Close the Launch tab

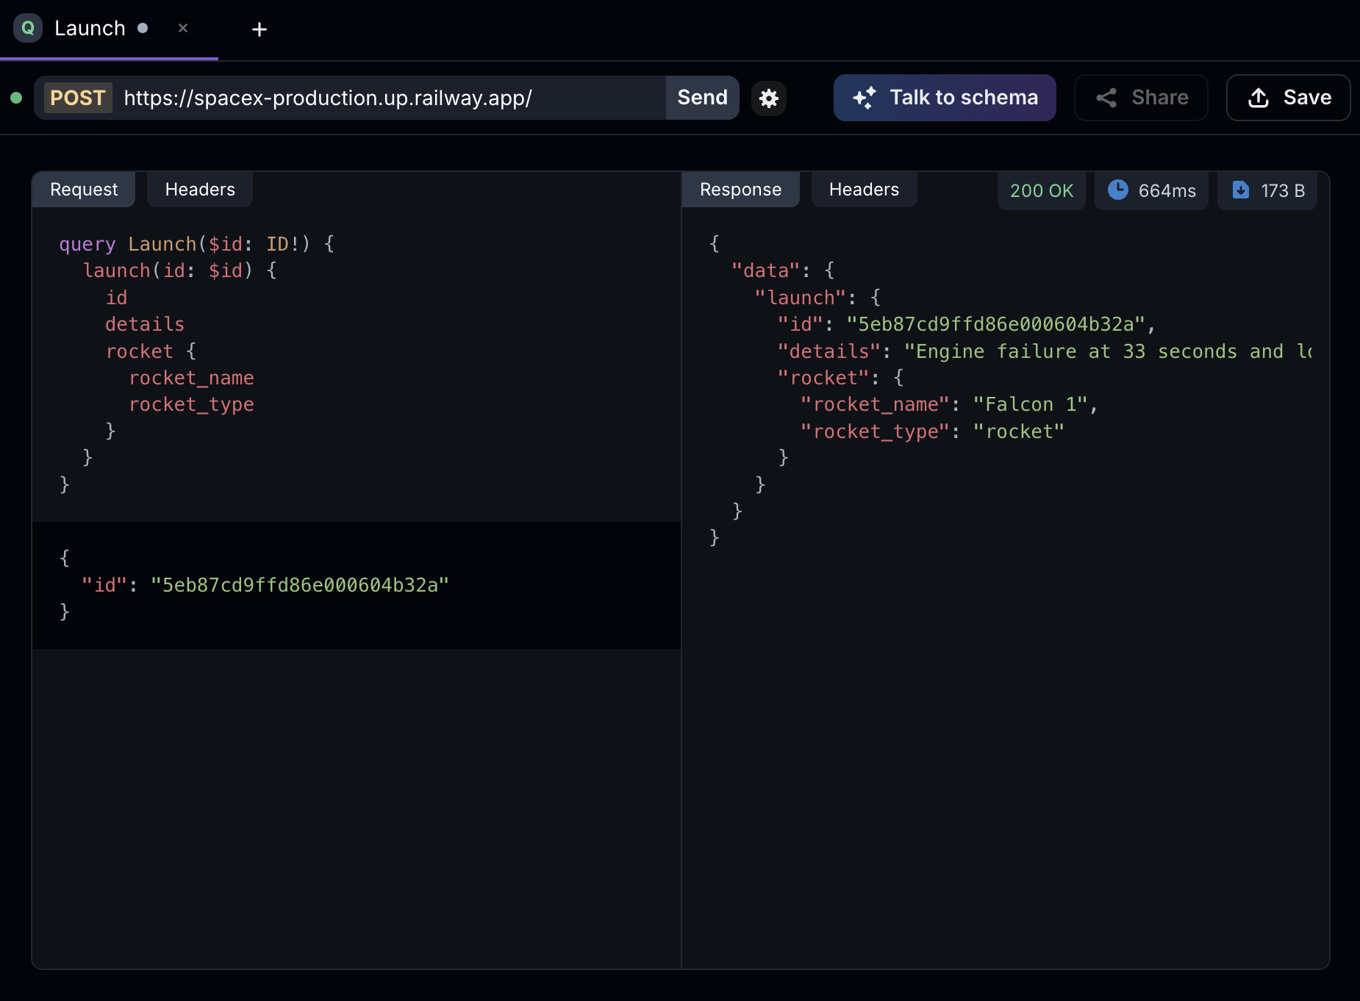[x=182, y=29]
